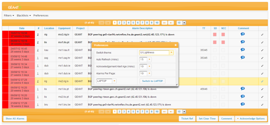The height and width of the screenshot is (125, 270).
Task: Click edit pencil for 06/09/12 16:19 alarm
Action: tap(262, 42)
